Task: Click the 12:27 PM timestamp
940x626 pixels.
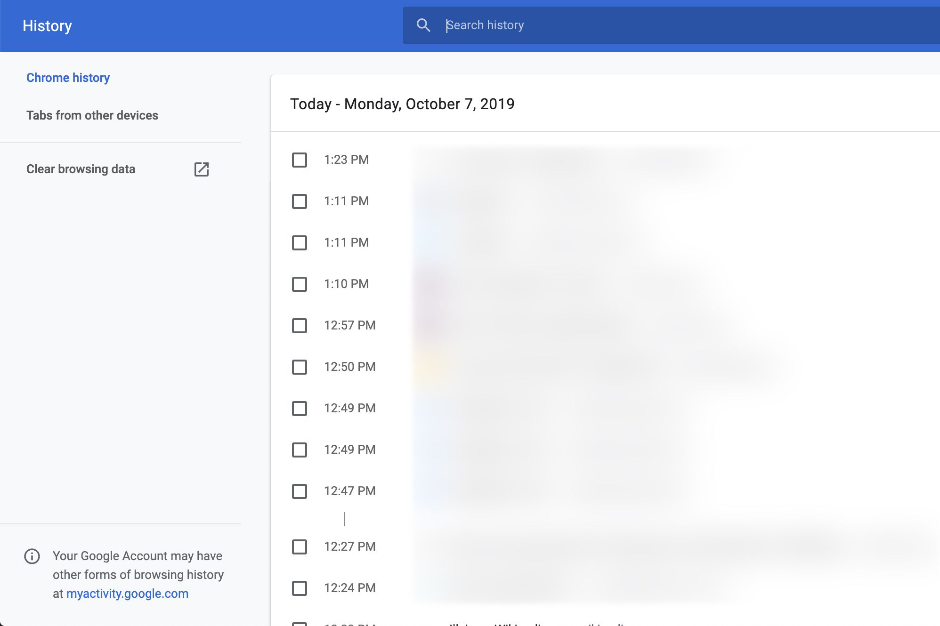Action: 349,547
